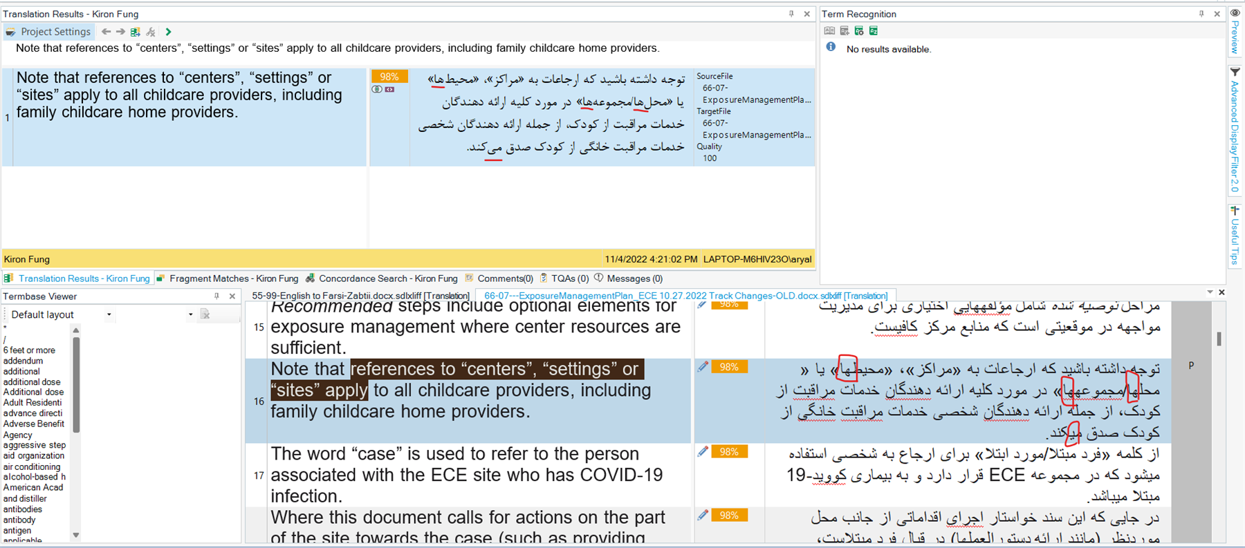Select term 'air conditioning'

pyautogui.click(x=32, y=466)
